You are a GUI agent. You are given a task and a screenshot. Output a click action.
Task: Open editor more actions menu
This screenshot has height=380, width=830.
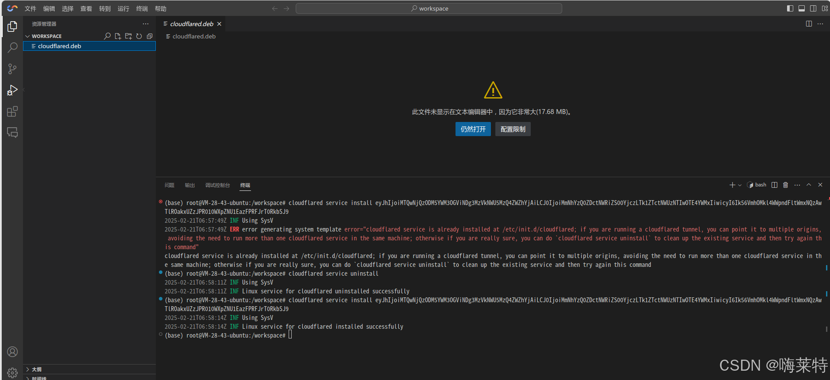pos(820,24)
